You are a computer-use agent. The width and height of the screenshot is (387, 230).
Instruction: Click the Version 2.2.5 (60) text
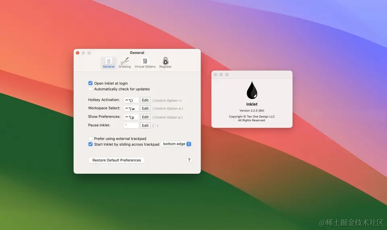(252, 111)
